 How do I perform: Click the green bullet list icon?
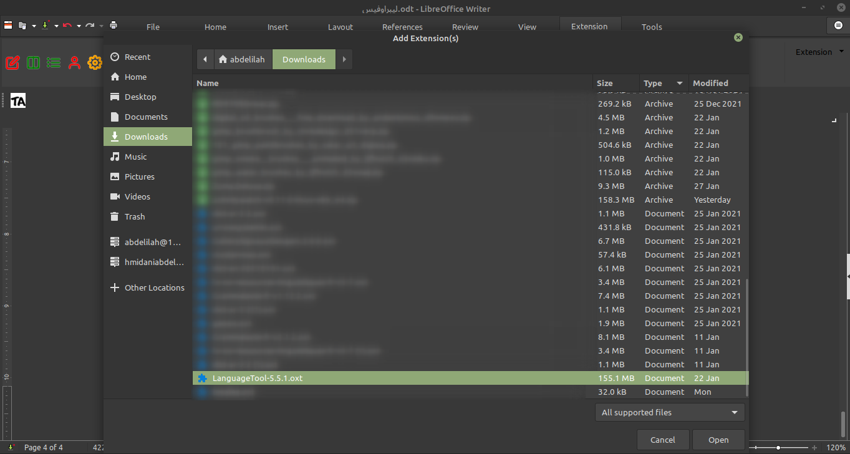click(x=54, y=62)
